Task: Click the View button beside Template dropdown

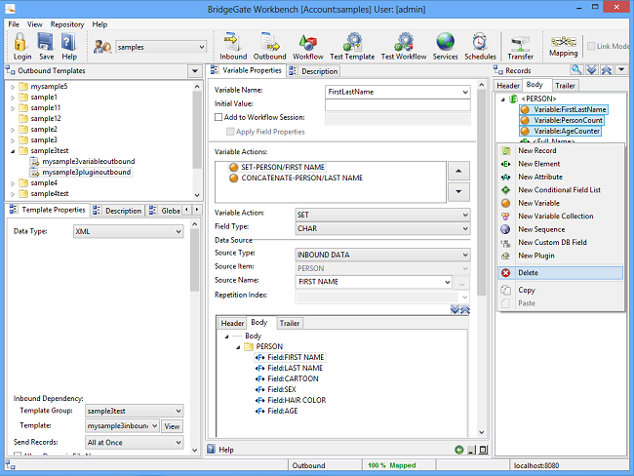Action: click(172, 426)
